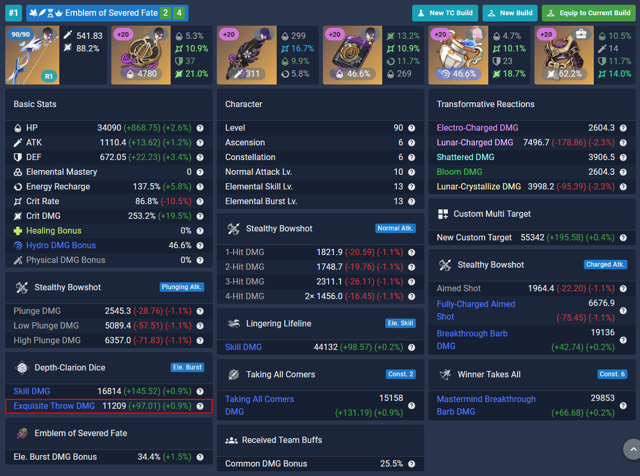Click help icon next to Elemental Burst Lv.
The width and height of the screenshot is (640, 476).
pyautogui.click(x=412, y=202)
